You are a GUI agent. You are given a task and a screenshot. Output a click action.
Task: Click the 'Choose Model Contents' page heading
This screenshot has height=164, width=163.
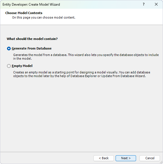(x=24, y=13)
